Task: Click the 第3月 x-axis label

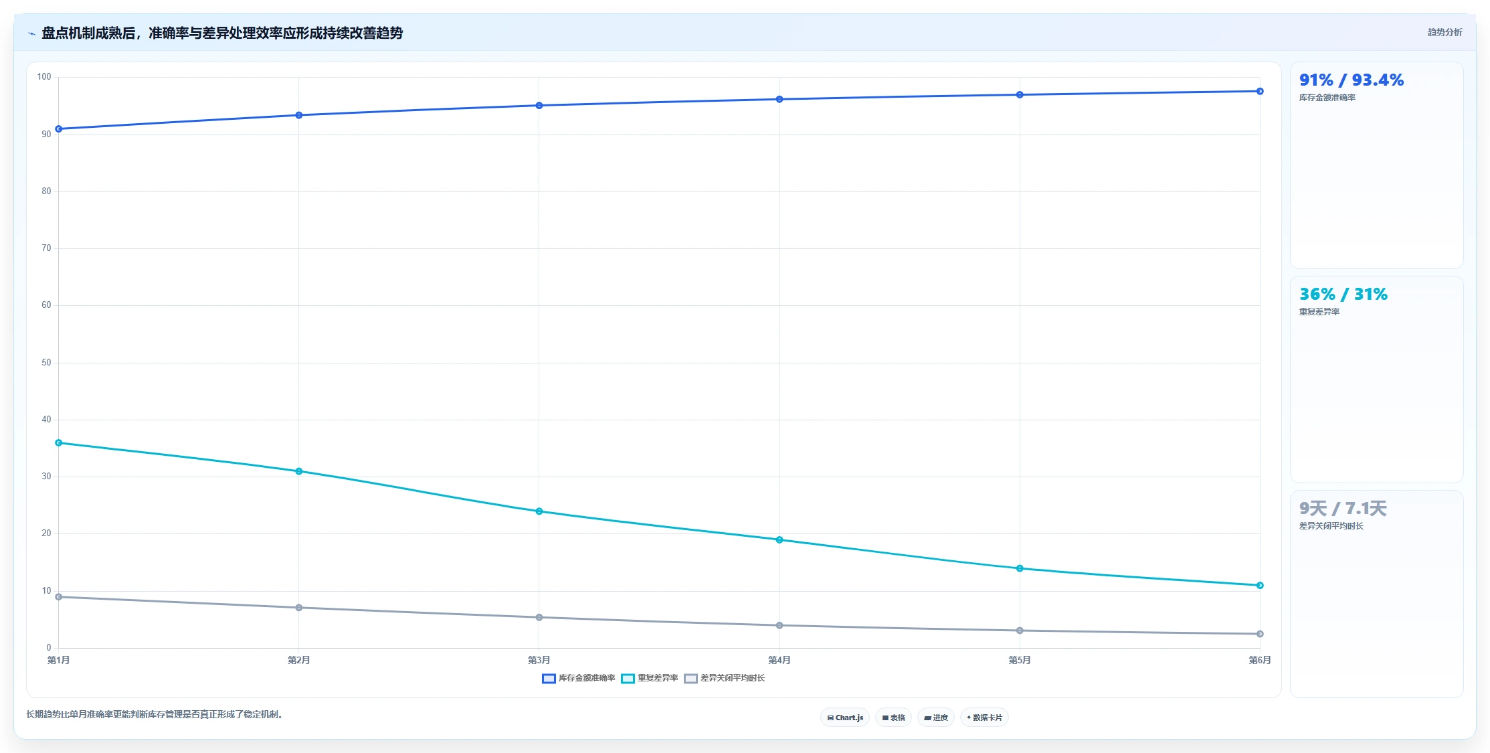Action: pos(539,660)
